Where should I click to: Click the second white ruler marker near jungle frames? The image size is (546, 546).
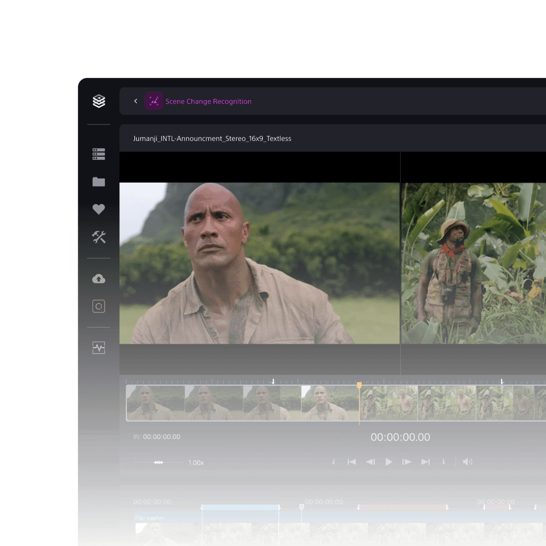502,382
